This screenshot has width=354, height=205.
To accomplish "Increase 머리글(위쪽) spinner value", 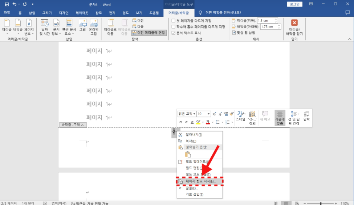I will click(276, 19).
